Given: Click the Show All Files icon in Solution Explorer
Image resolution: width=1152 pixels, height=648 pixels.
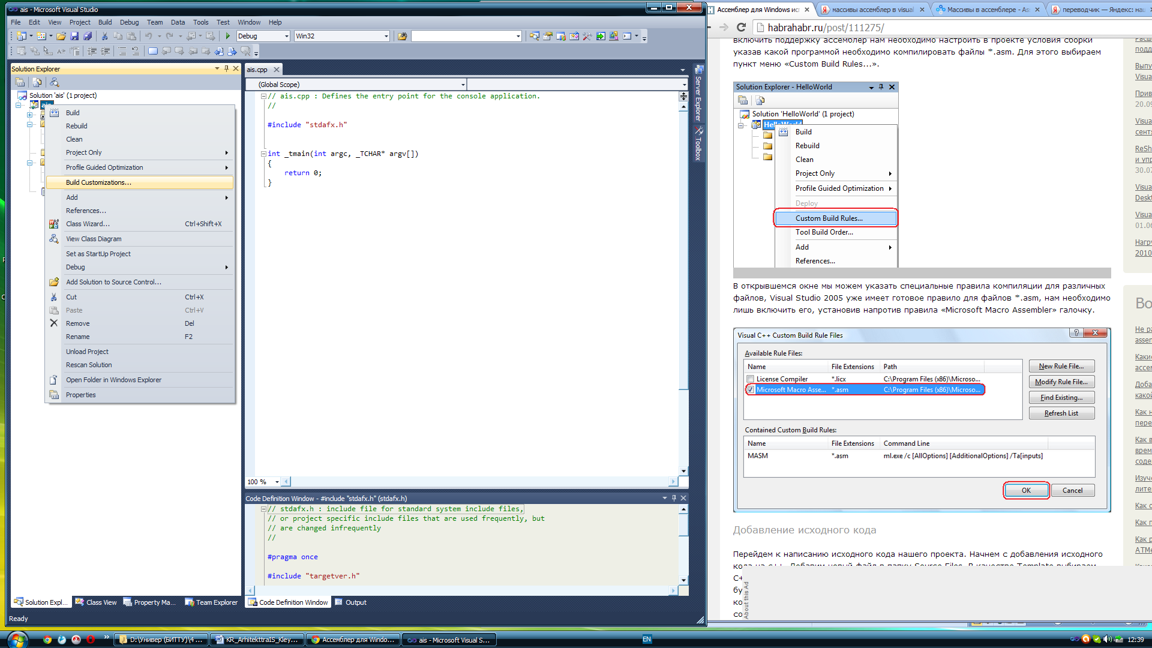Looking at the screenshot, I should pyautogui.click(x=37, y=82).
